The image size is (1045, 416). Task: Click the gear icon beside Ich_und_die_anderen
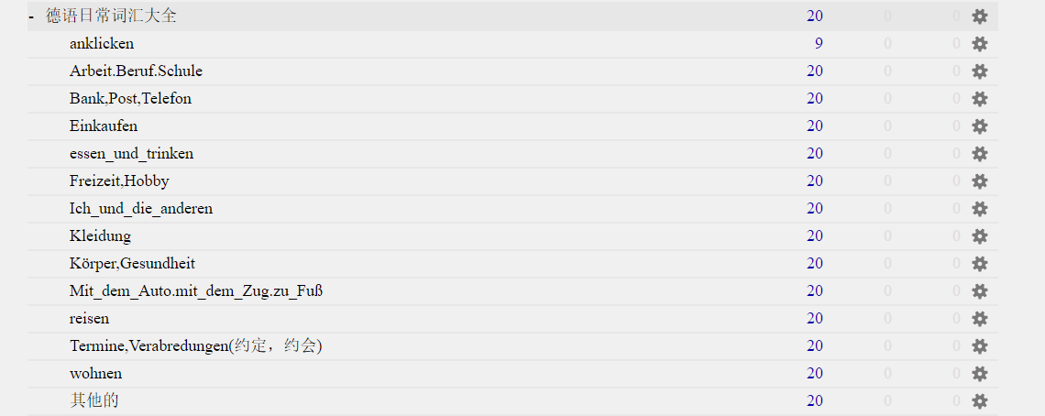point(979,209)
